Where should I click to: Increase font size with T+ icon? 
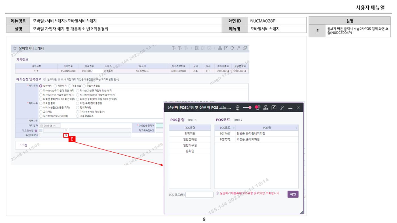coord(174,48)
